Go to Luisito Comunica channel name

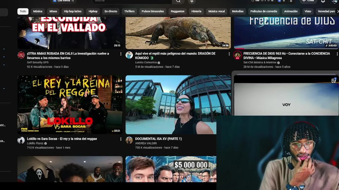click(146, 63)
